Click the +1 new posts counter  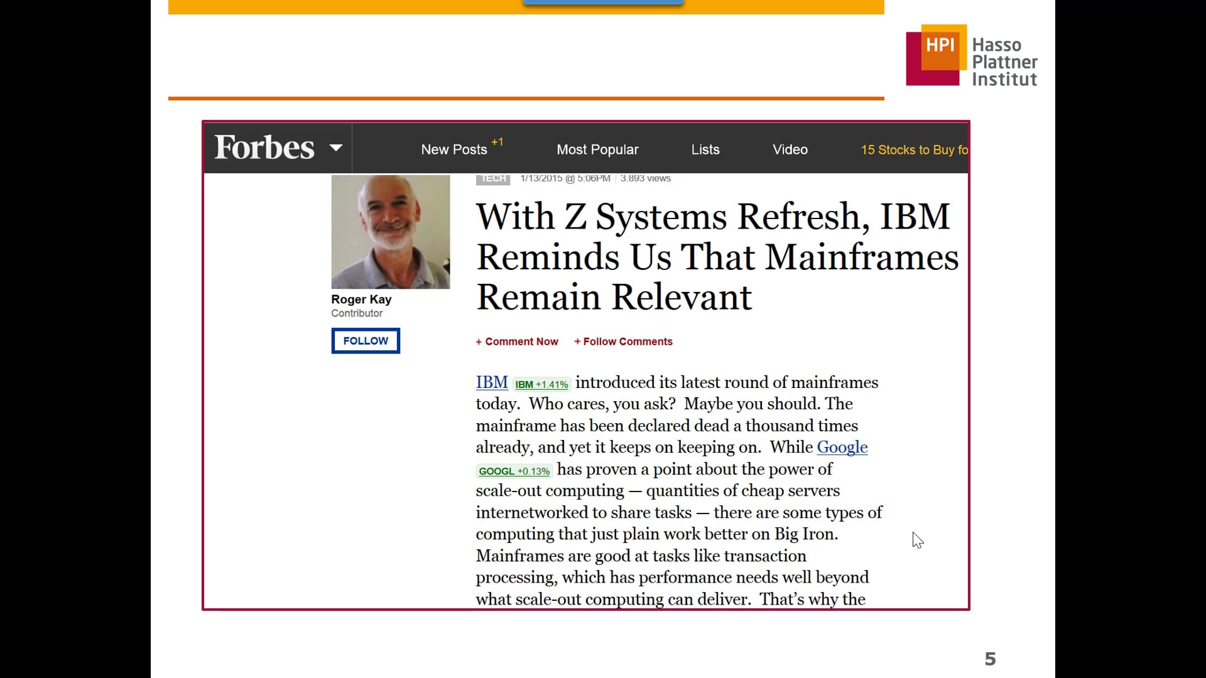coord(497,142)
